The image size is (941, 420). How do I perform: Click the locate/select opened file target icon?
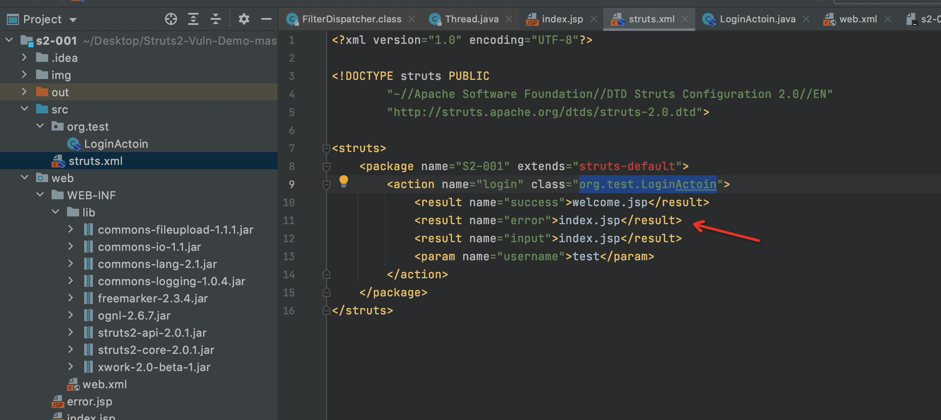tap(171, 19)
